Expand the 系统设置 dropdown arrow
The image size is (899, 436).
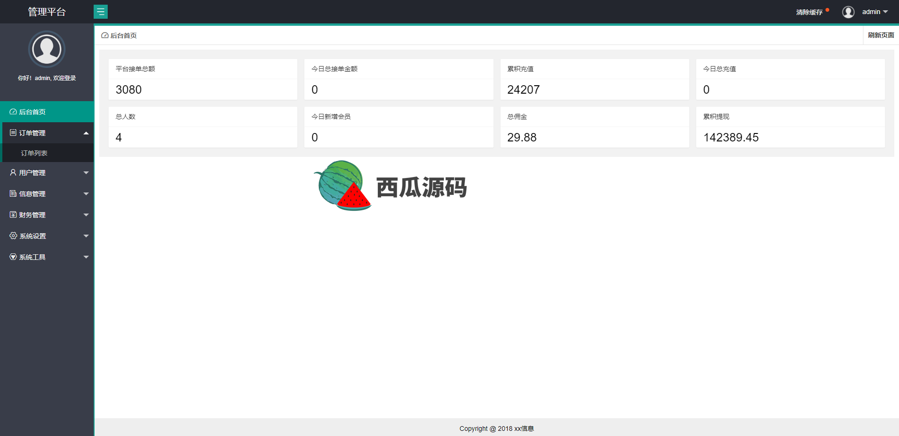coord(86,236)
